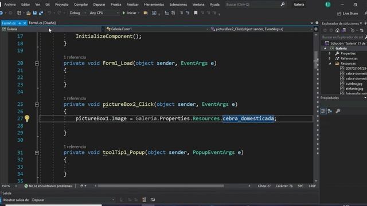367x206 pixels.
Task: Click the Categorized view icon in Properties
Action: (323, 111)
